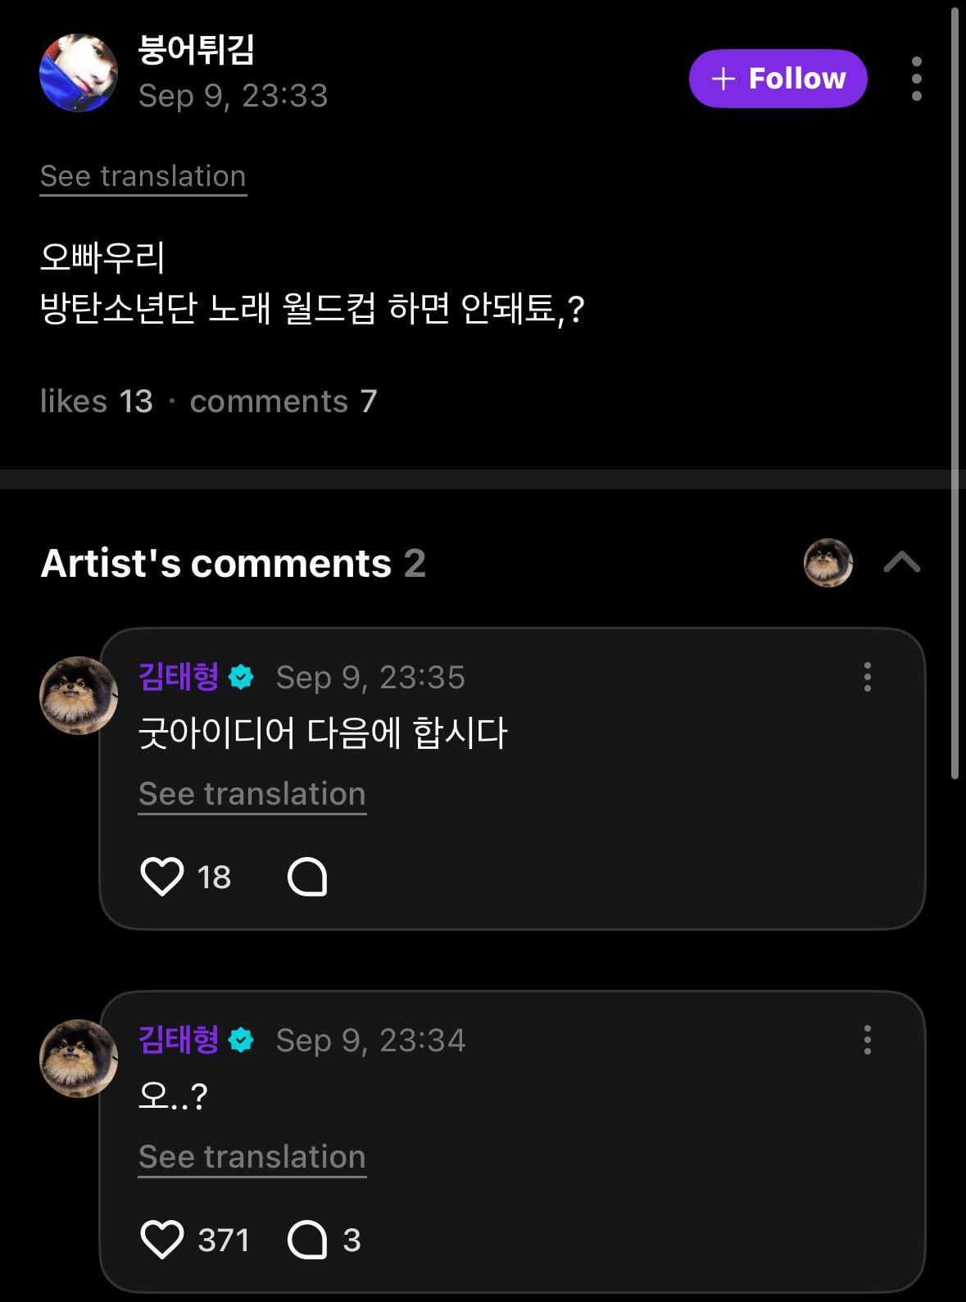Open options for the 23:34 comment

pyautogui.click(x=867, y=1040)
